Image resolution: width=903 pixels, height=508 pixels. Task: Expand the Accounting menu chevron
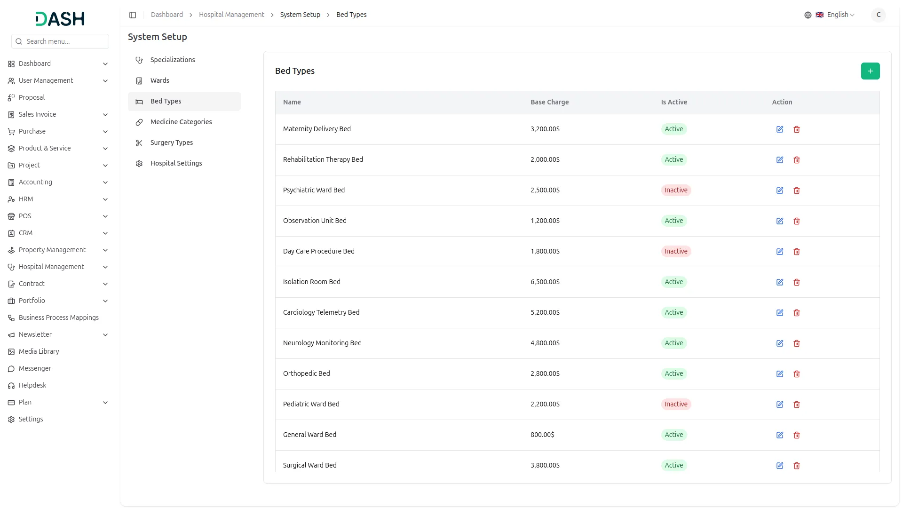pos(105,183)
